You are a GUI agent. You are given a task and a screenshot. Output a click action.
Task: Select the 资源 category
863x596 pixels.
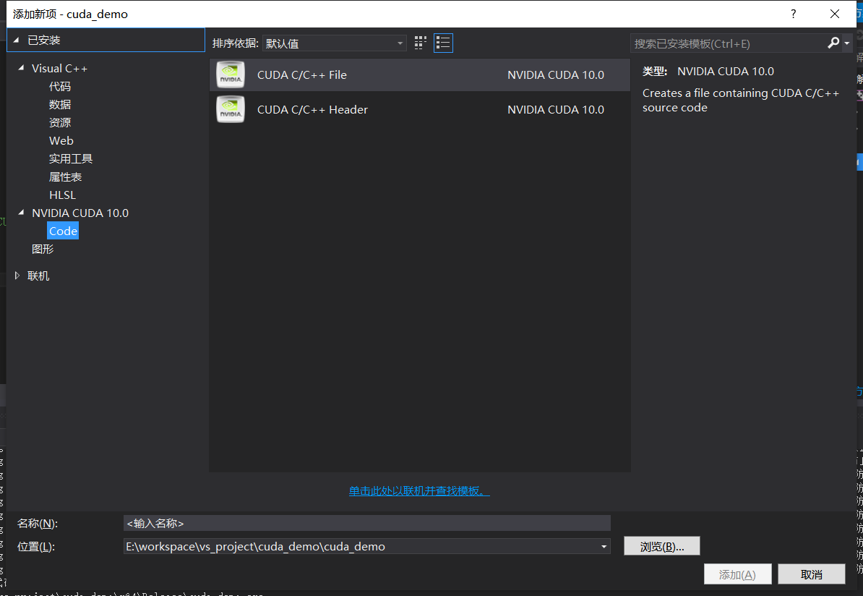(x=59, y=123)
